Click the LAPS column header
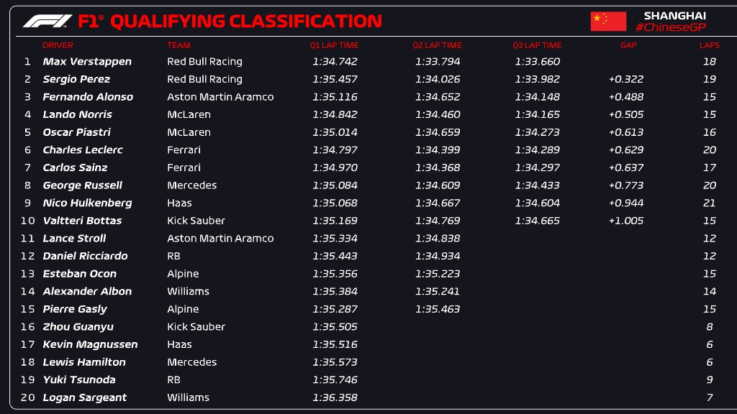Image resolution: width=737 pixels, height=414 pixels. [709, 45]
